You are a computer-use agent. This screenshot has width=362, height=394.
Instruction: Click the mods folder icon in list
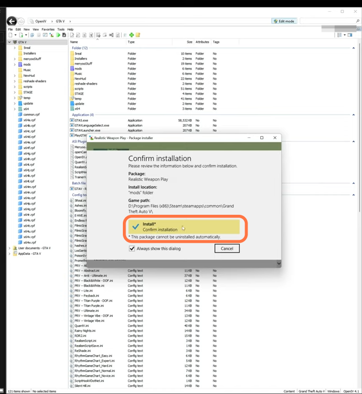click(x=72, y=68)
